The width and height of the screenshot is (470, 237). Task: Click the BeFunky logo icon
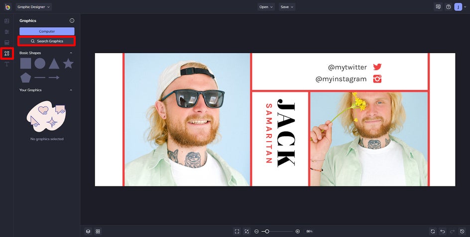point(7,7)
